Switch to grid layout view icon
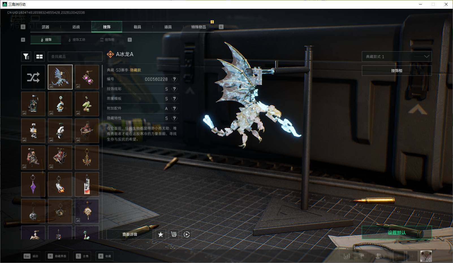Screen dimensions: 453x263 40,57
